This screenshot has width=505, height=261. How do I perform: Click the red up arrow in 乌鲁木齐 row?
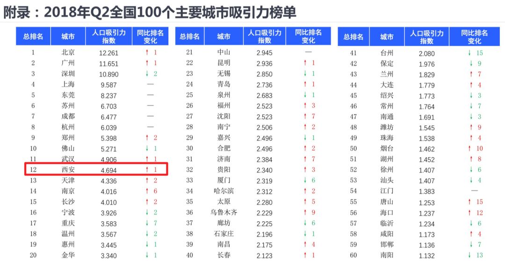pyautogui.click(x=305, y=212)
